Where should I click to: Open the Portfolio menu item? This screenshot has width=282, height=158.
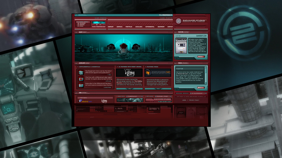coord(129,27)
